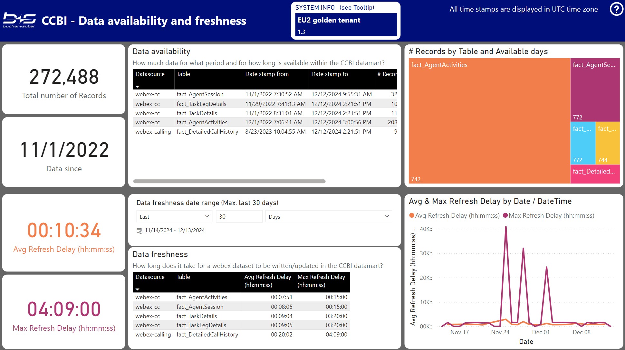Select the yellow fact_... treemap tile with 744
This screenshot has width=625, height=350.
click(608, 143)
